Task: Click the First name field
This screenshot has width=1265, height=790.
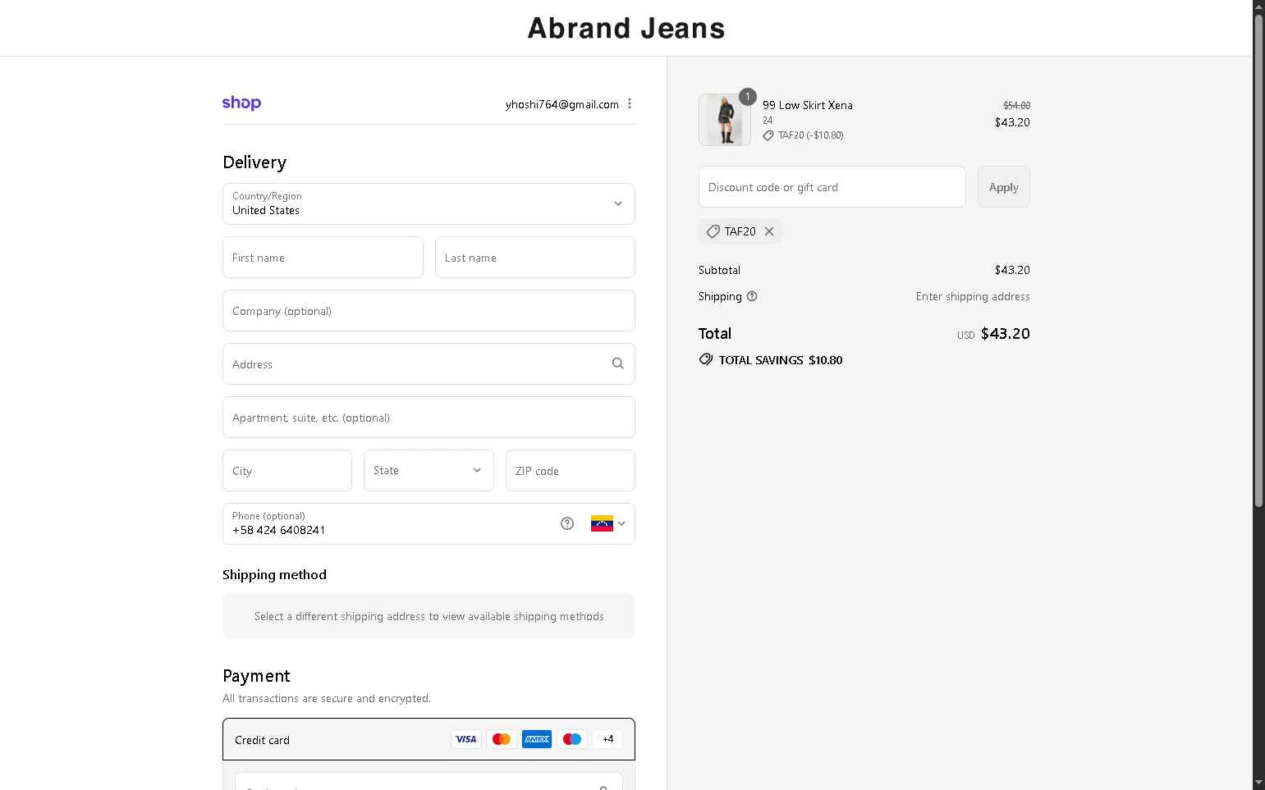Action: coord(323,258)
